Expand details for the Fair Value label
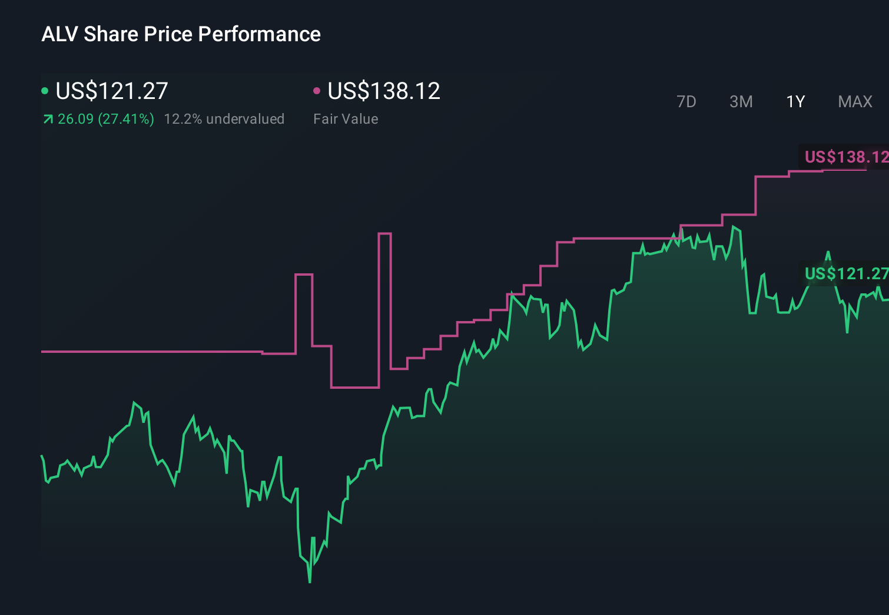Screen dimensions: 889x615 [x=346, y=119]
